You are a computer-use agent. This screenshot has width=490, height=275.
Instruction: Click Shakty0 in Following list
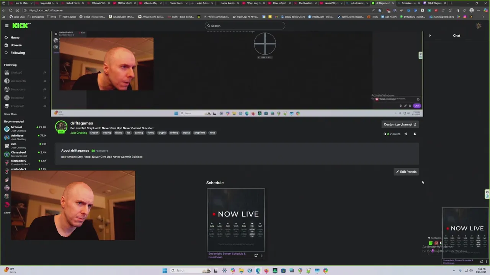pyautogui.click(x=25, y=73)
